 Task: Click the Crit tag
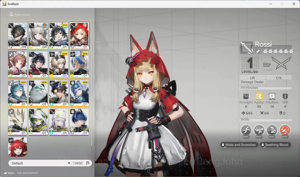(279, 78)
